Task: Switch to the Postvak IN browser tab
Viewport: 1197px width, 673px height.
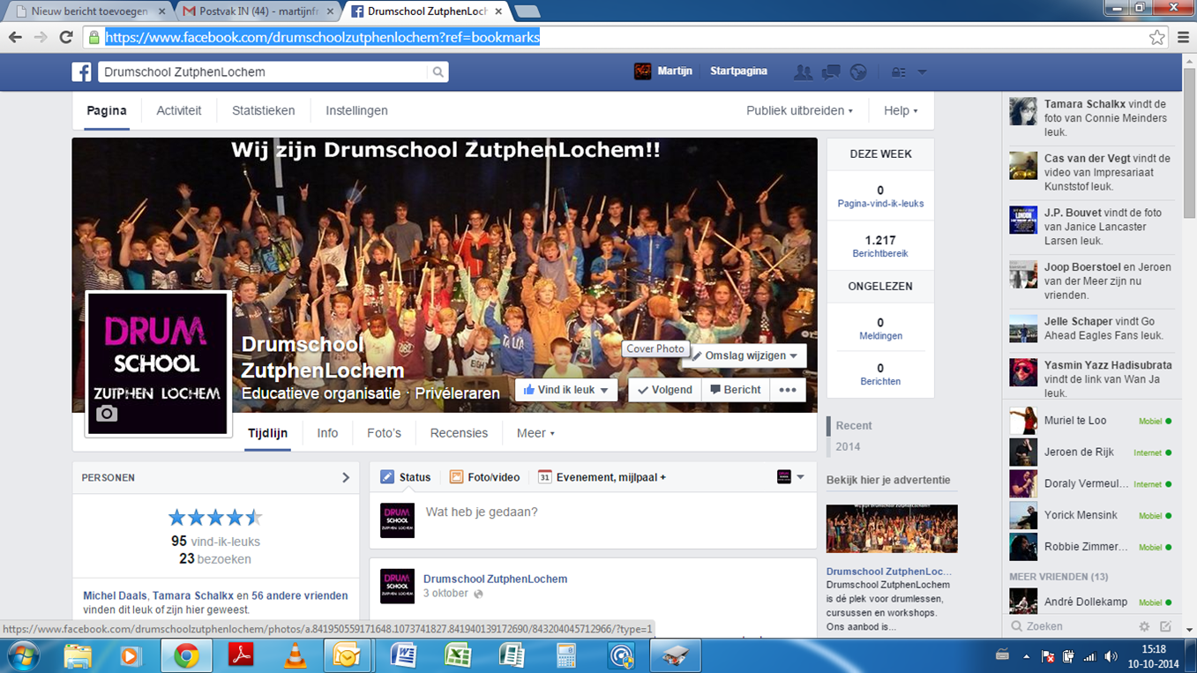Action: coord(256,11)
